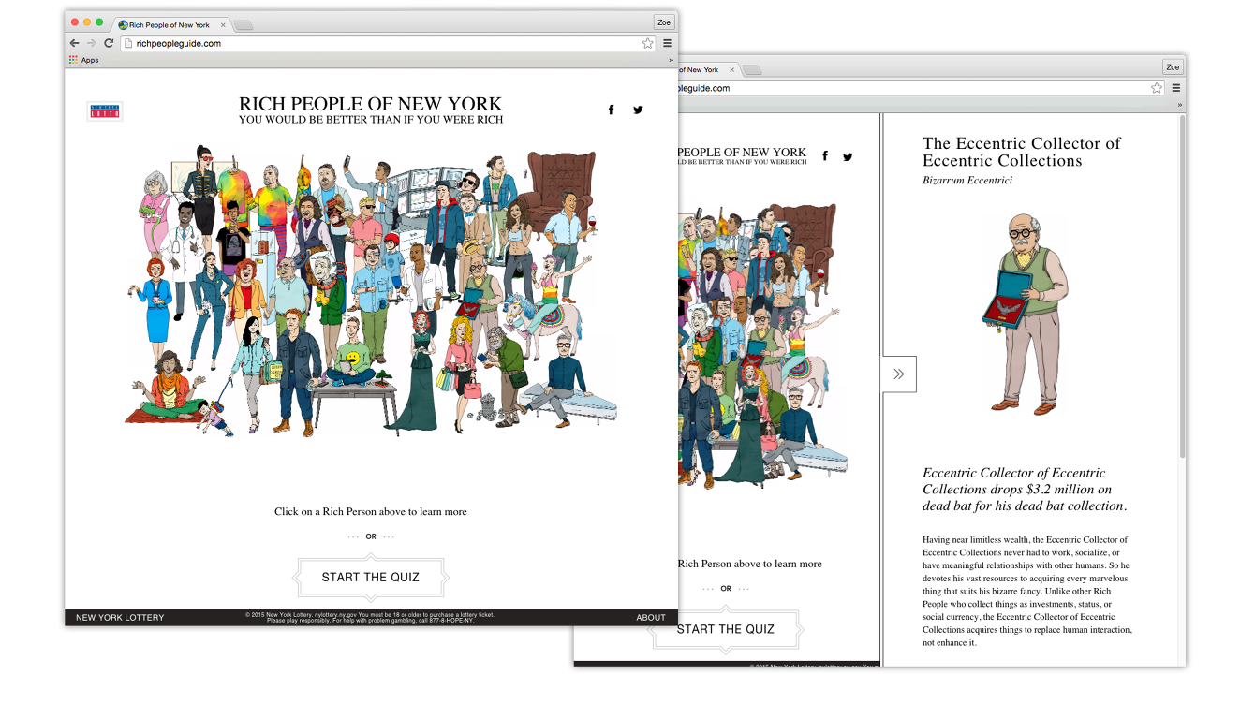Image resolution: width=1255 pixels, height=719 pixels.
Task: Click Zoe profile button in back window
Action: pyautogui.click(x=1173, y=66)
